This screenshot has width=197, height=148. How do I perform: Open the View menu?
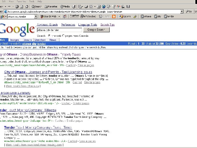[x=11, y=1]
